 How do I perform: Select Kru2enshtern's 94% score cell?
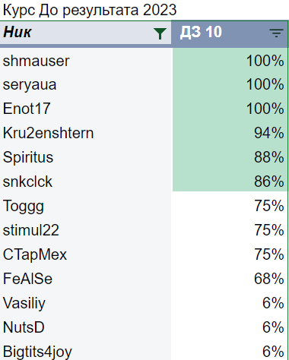click(230, 133)
